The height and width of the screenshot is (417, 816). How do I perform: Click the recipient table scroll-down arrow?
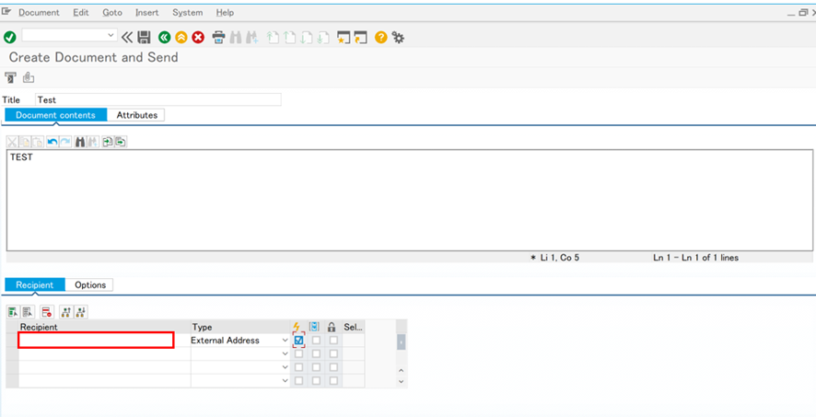[x=401, y=381]
